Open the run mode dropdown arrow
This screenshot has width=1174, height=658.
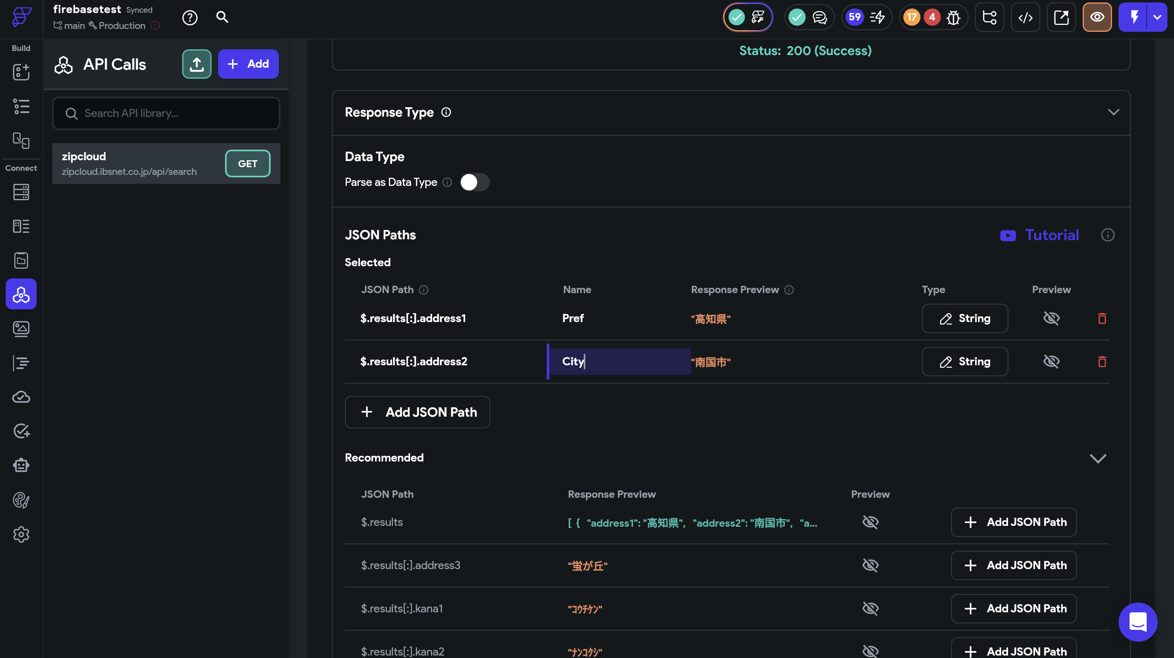(1157, 17)
